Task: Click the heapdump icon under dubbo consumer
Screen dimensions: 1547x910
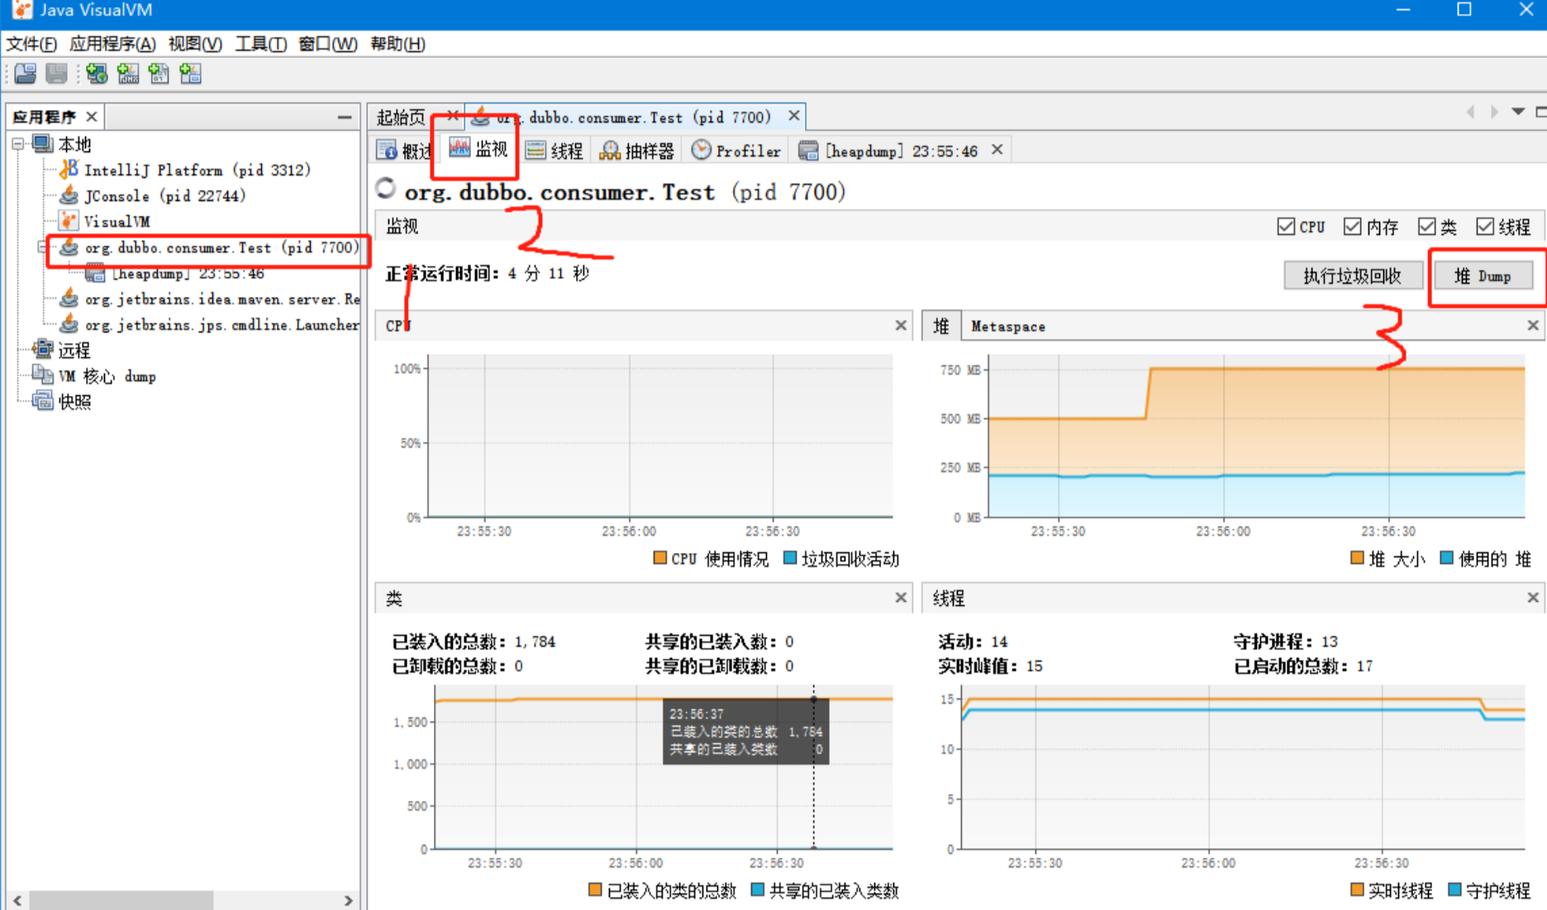Action: (95, 273)
